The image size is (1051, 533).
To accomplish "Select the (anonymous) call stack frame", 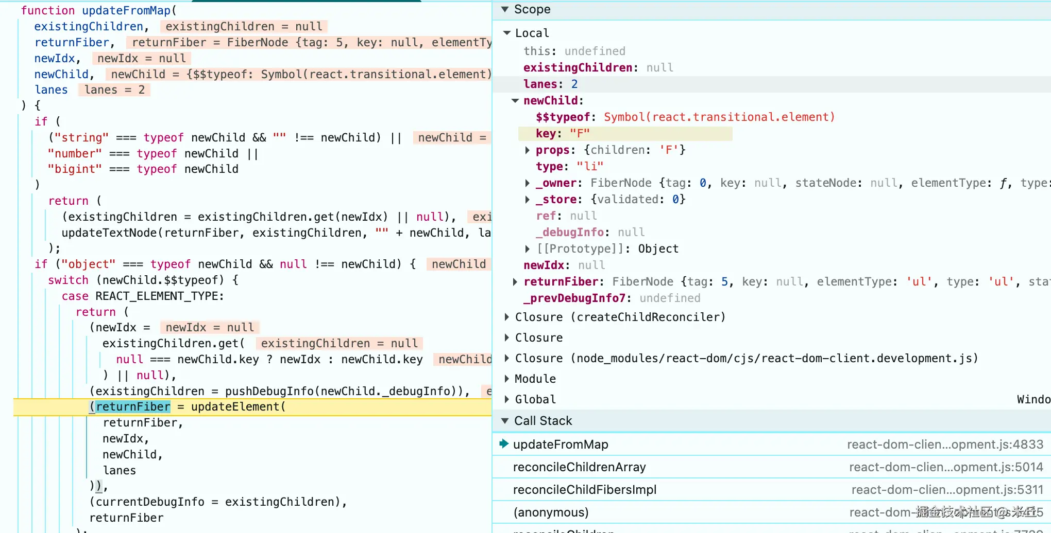I will [x=772, y=512].
